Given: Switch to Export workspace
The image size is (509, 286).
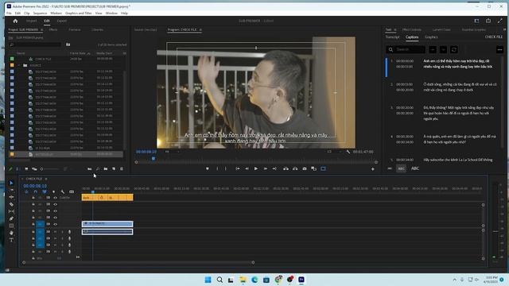Looking at the screenshot, I should [x=62, y=21].
